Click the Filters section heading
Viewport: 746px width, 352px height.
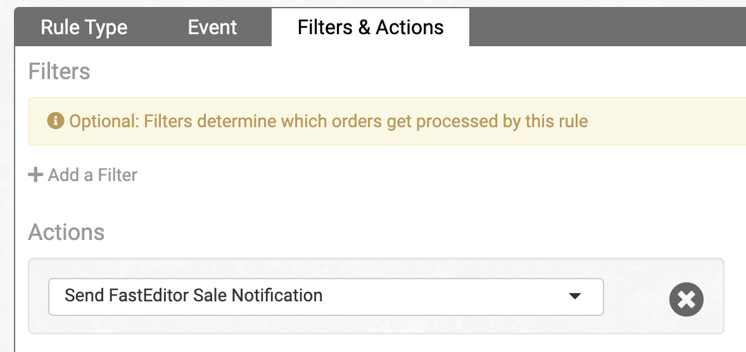tap(60, 72)
